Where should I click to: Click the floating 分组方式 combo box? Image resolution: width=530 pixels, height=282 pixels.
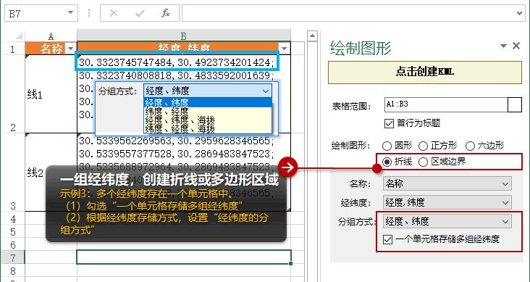click(x=208, y=91)
